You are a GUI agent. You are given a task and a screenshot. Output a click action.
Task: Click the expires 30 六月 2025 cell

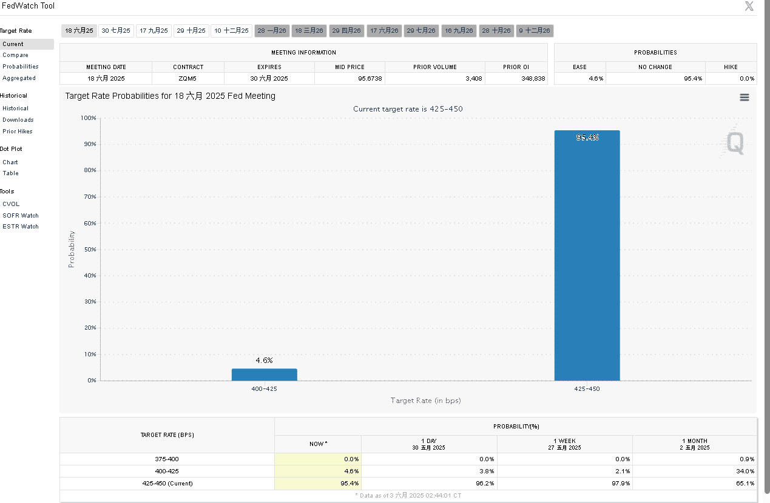(269, 79)
